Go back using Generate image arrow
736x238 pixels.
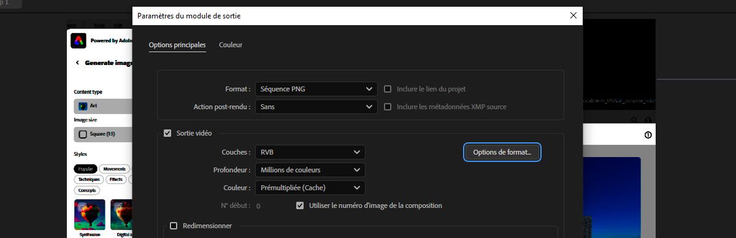pyautogui.click(x=77, y=63)
